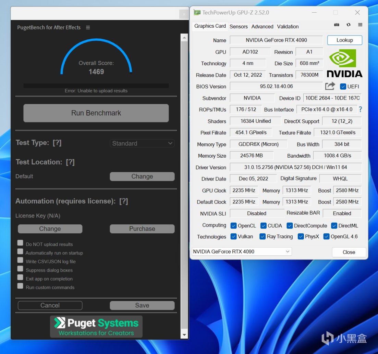Open the GPU selector dropdown in GPU-Z
Image resolution: width=378 pixels, height=354 pixels.
[x=242, y=251]
